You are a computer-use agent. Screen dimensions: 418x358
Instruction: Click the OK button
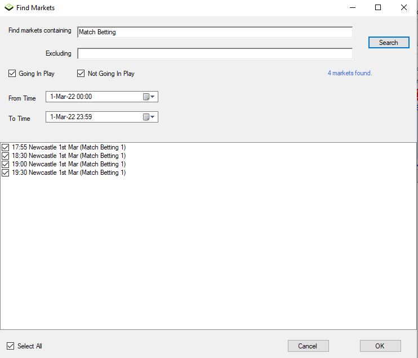point(380,346)
